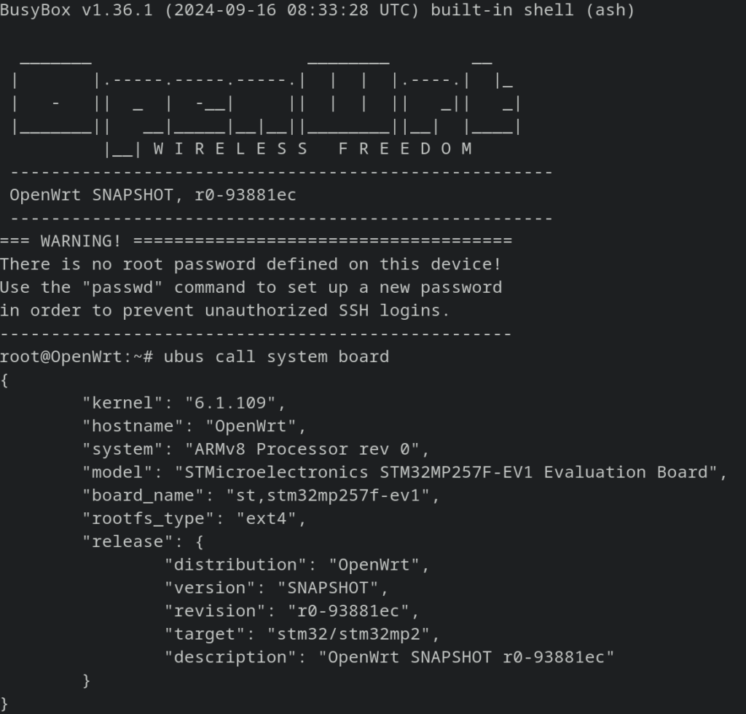The image size is (746, 714).
Task: Click the target value "stm32/stm32mp2"
Action: pyautogui.click(x=348, y=634)
